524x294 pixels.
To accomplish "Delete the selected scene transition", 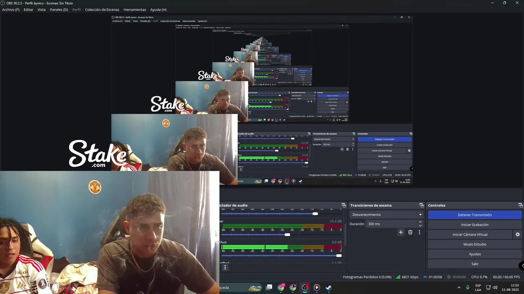I will pyautogui.click(x=410, y=232).
